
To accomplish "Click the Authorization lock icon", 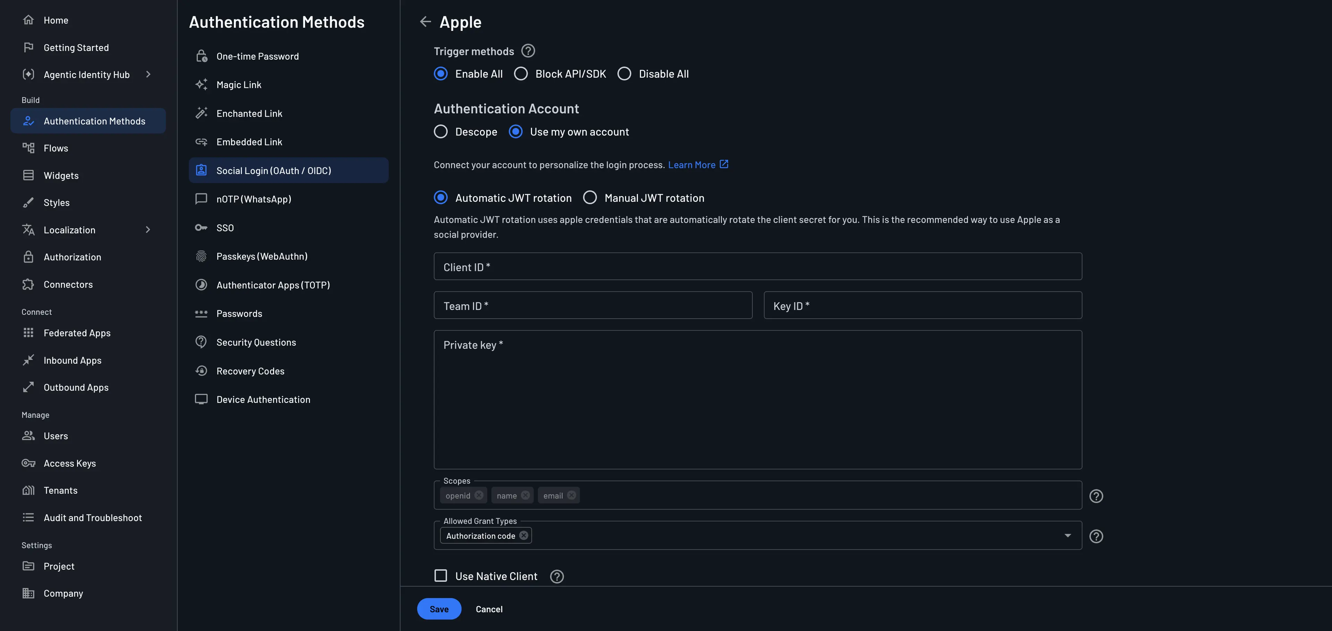I will coord(28,257).
